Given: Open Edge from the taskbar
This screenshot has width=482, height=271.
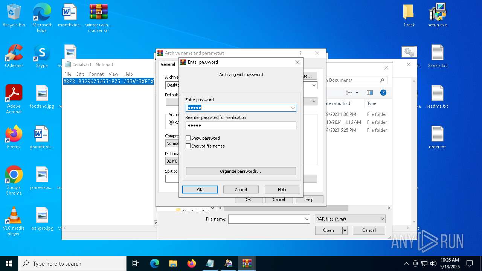Looking at the screenshot, I should [154, 263].
